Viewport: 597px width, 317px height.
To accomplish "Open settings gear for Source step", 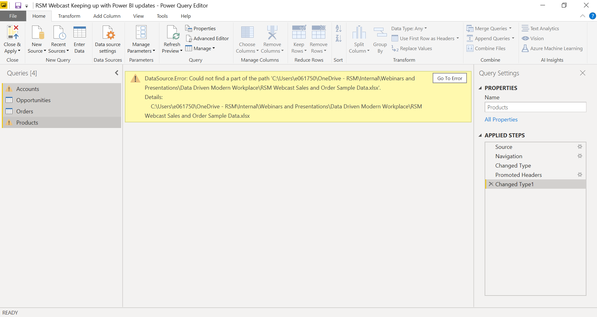I will (x=580, y=147).
